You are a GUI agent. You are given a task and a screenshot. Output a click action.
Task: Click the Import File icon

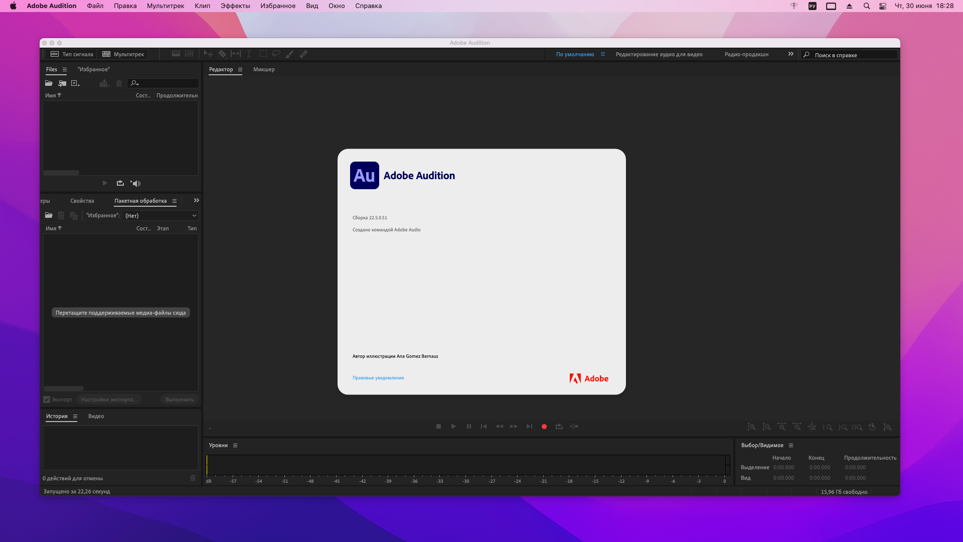pos(62,83)
